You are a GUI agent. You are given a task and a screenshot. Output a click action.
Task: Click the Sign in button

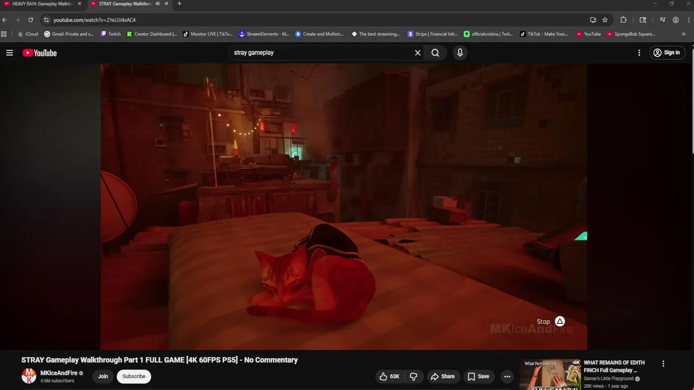pyautogui.click(x=666, y=53)
